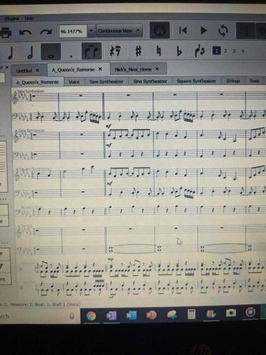
Task: Undo the last action
Action: coord(25,32)
